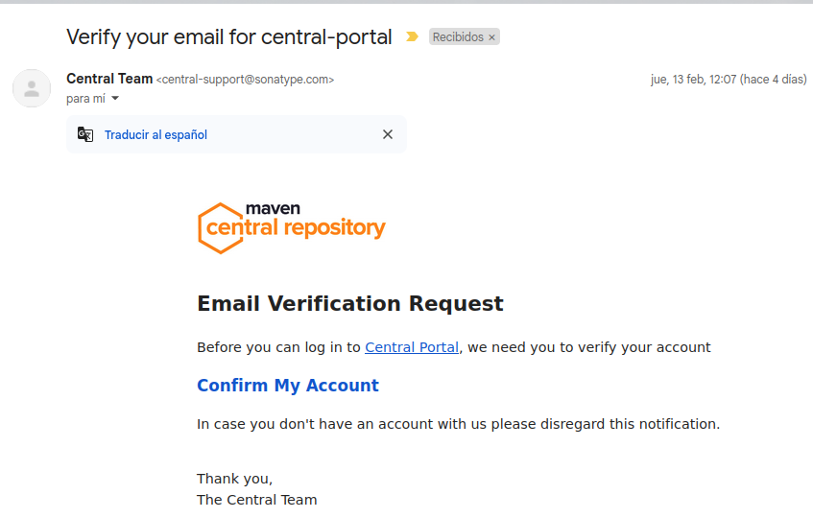Click the Recibidos label chip
This screenshot has width=813, height=518.
pos(458,37)
